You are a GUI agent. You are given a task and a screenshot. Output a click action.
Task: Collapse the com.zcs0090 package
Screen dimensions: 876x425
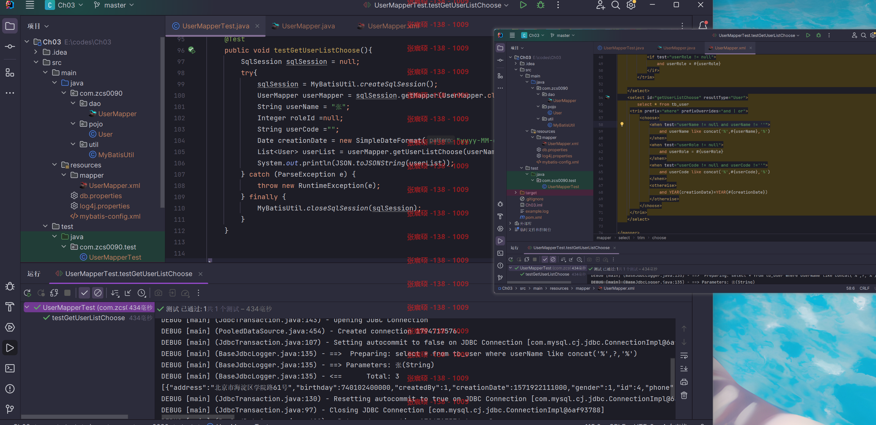64,93
